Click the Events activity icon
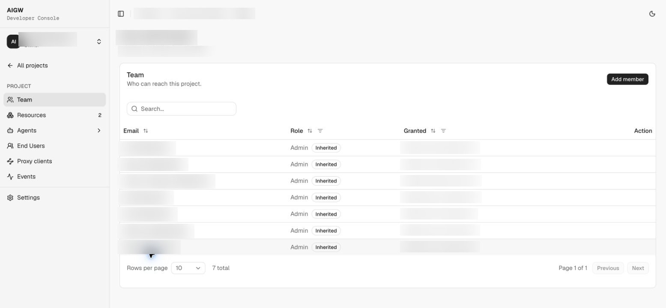The width and height of the screenshot is (666, 308). click(x=10, y=177)
